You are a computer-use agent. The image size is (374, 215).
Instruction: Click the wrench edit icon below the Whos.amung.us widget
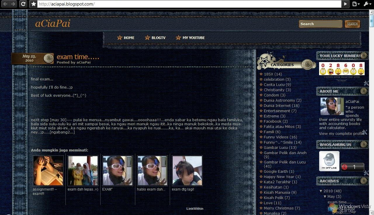(366, 173)
